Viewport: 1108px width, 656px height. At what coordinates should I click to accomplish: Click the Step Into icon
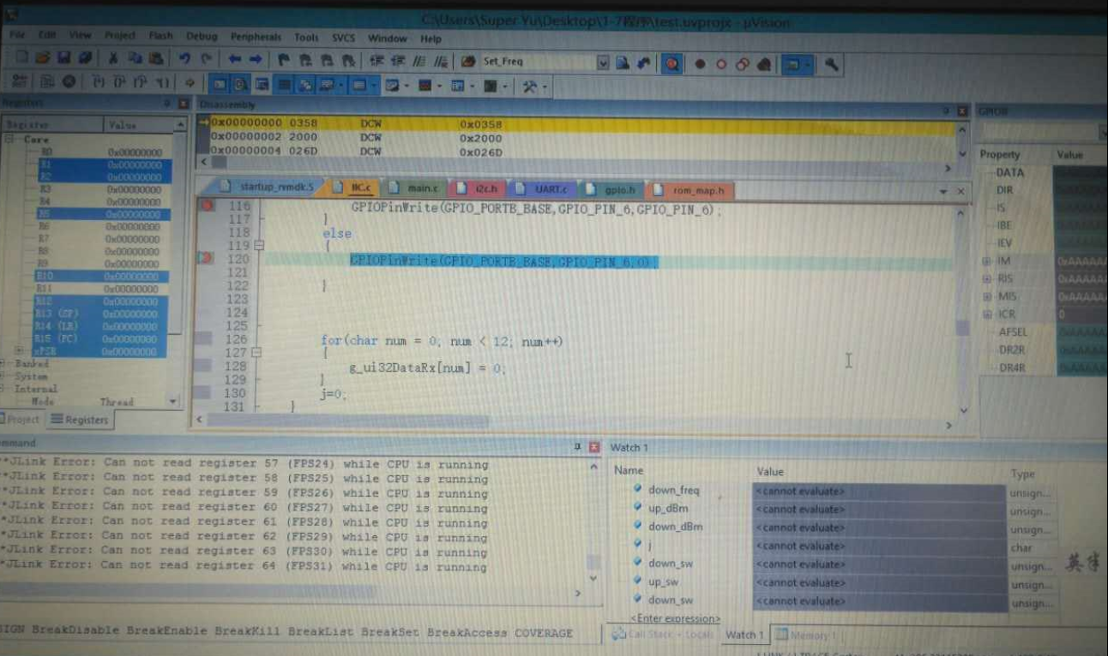tap(98, 82)
